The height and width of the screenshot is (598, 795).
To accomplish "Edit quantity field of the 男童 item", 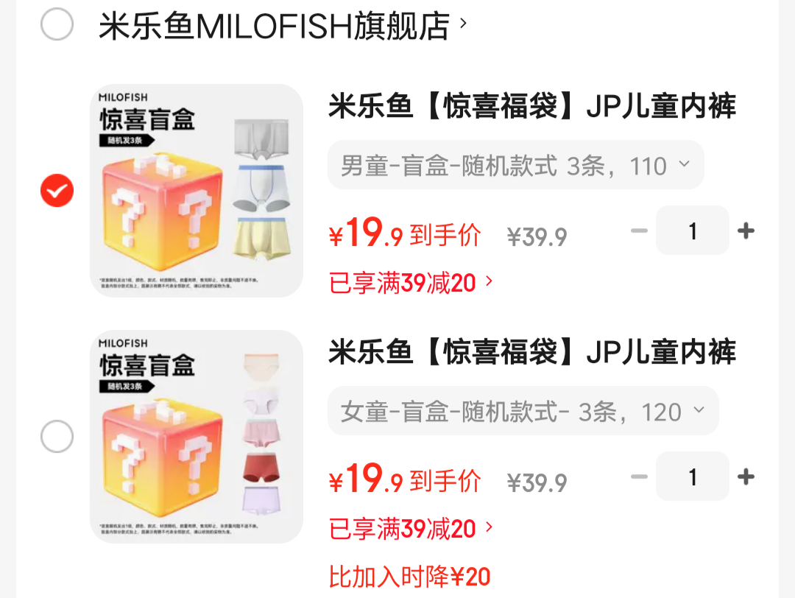I will 693,231.
